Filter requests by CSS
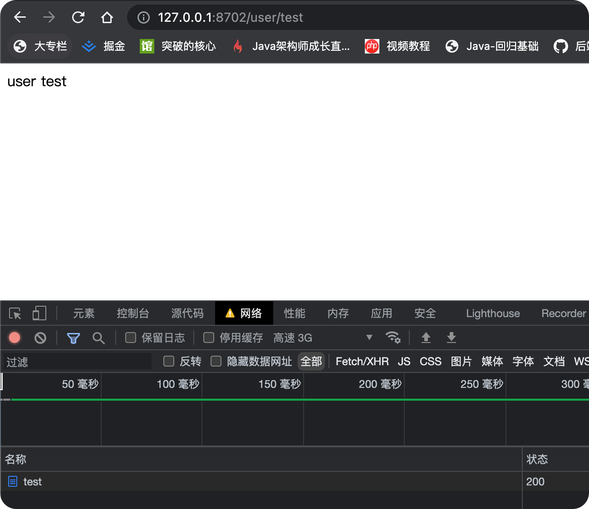The image size is (589, 509). tap(430, 362)
